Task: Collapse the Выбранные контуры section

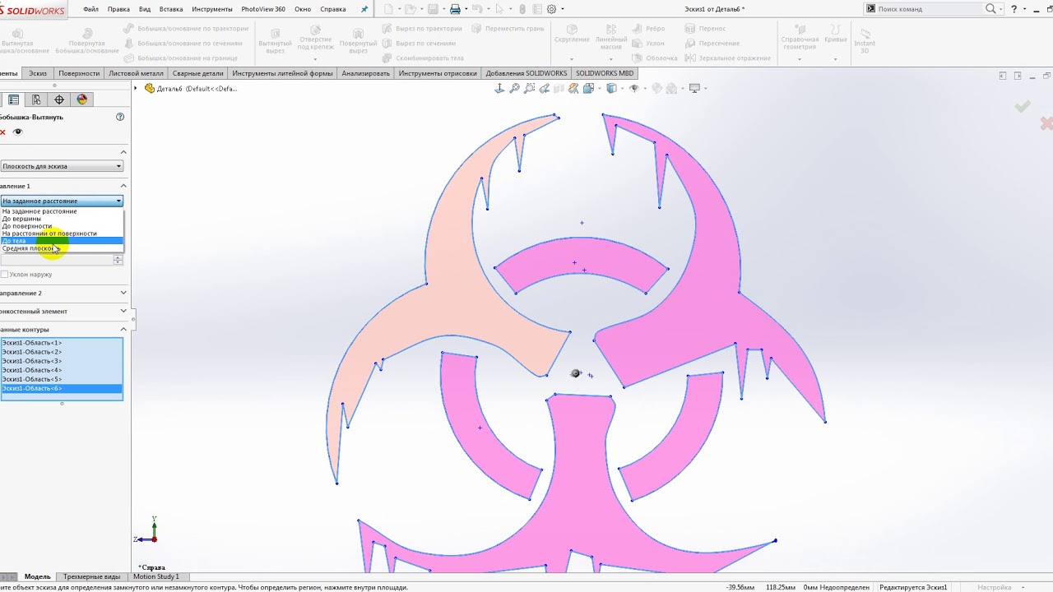Action: pos(123,330)
